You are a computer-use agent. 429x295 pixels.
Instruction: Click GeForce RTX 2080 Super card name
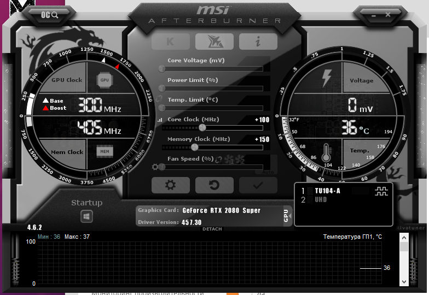tap(221, 210)
